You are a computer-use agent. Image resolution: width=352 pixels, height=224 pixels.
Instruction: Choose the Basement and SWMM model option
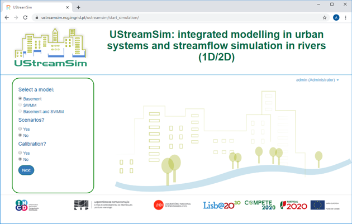20,111
